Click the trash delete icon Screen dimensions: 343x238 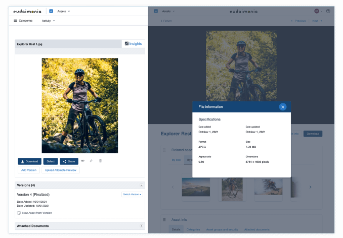(100, 161)
